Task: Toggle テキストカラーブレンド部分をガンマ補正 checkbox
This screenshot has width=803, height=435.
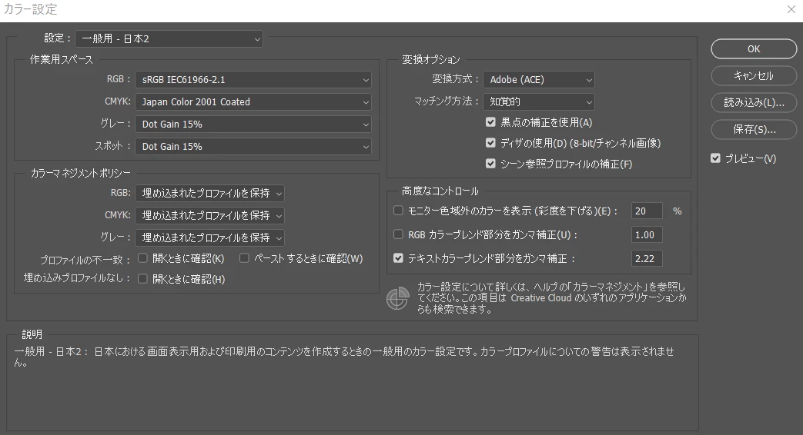Action: (398, 258)
